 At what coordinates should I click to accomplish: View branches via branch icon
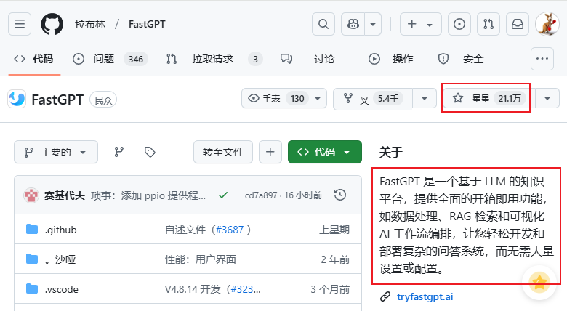pos(119,152)
